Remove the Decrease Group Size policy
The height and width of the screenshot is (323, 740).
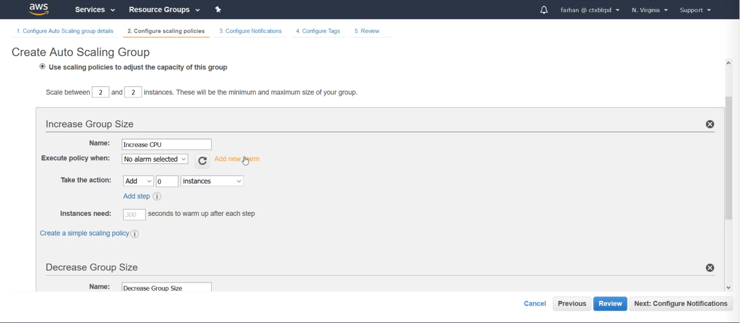[x=710, y=268]
